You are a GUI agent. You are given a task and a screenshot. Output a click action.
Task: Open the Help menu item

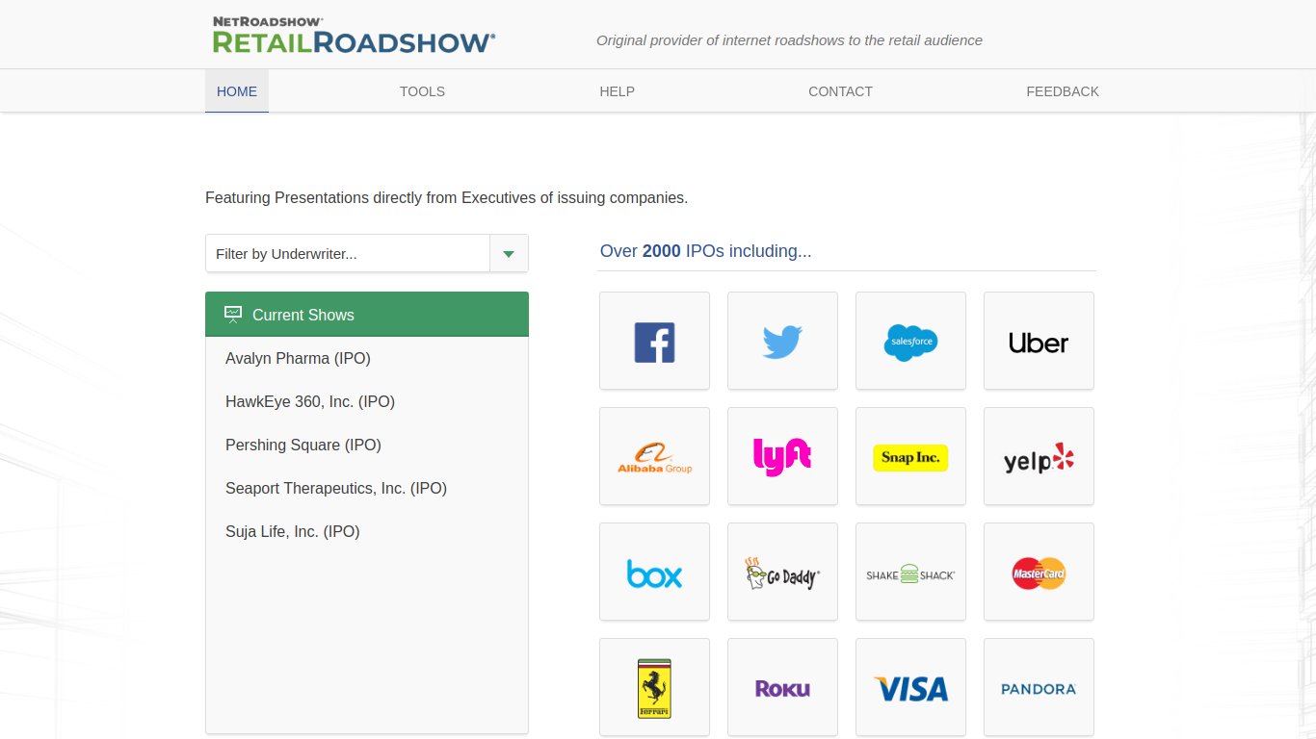[617, 91]
